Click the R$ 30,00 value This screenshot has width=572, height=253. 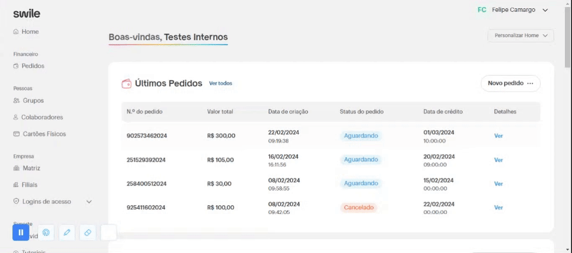click(219, 184)
